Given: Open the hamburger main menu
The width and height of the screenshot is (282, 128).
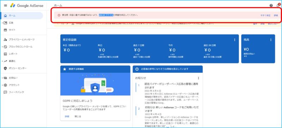Looking at the screenshot, I should [x=5, y=6].
